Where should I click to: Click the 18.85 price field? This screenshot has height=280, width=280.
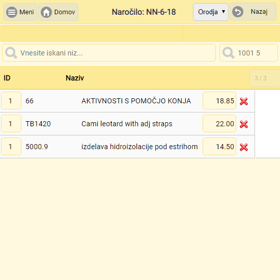[x=219, y=100]
